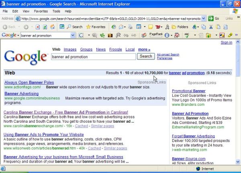The image size is (241, 173).
Task: Switch to Froogle tab
Action: 116,49
